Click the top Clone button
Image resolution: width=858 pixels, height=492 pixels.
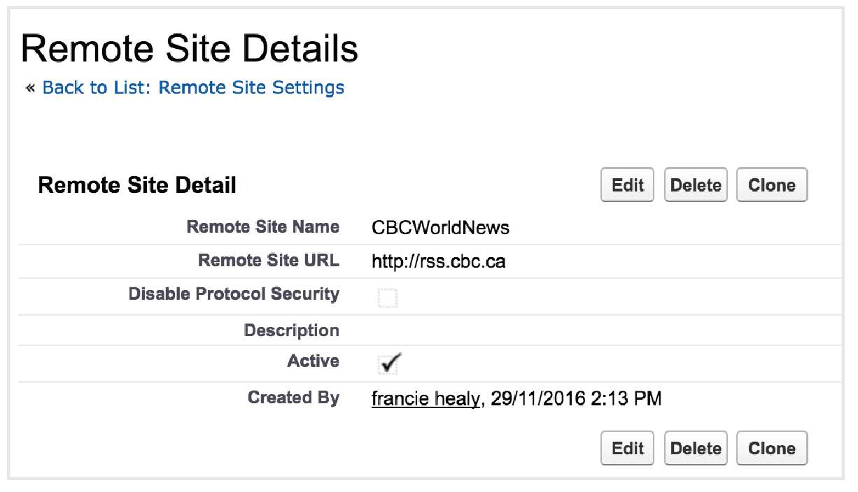point(771,185)
